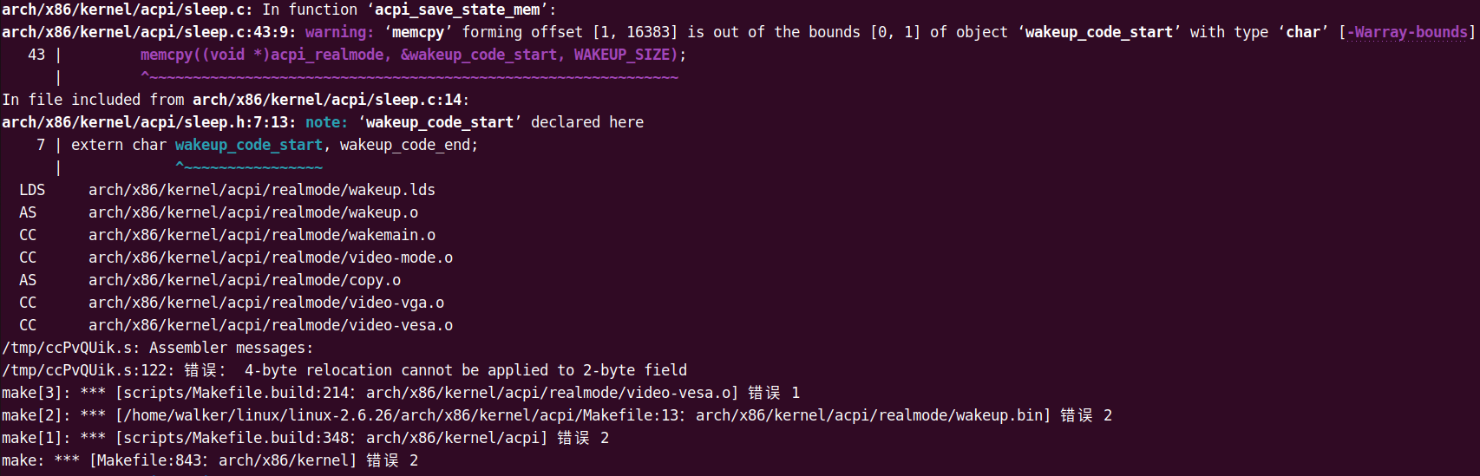Viewport: 1480px width, 476px height.
Task: Click the wakemain.o compile line
Action: click(x=261, y=235)
